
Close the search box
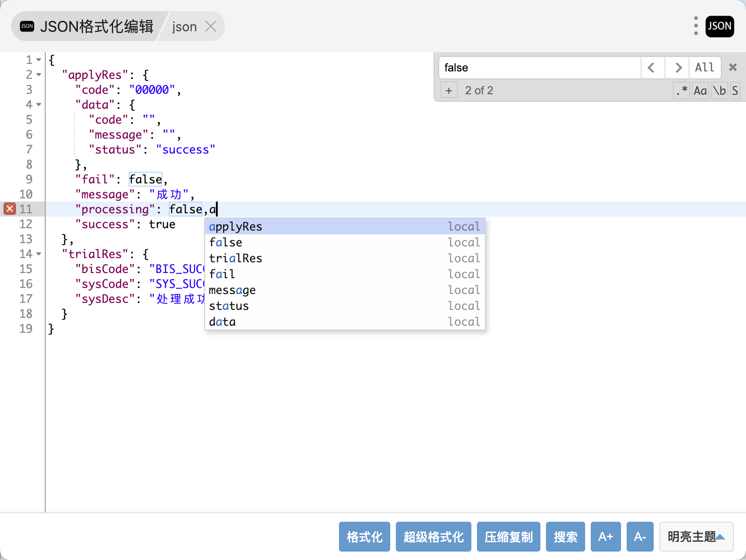[732, 68]
